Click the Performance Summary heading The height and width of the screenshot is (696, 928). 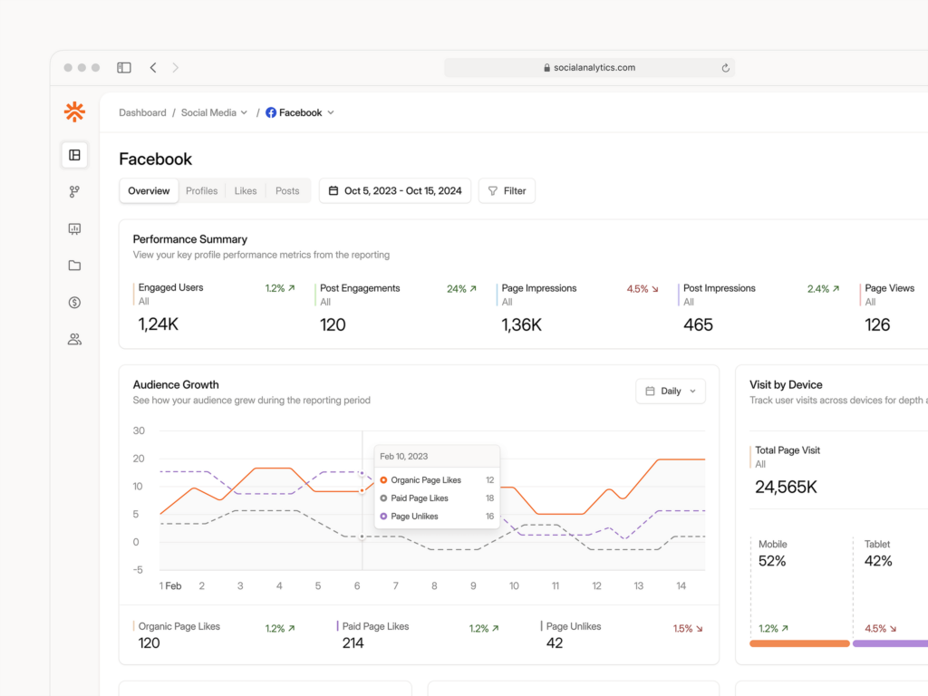190,239
